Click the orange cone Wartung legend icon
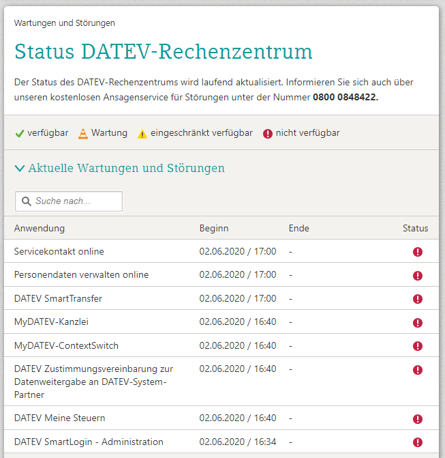The width and height of the screenshot is (445, 458). point(83,134)
